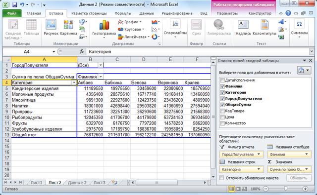The height and width of the screenshot is (195, 317).
Task: Open the Сводная таблица pivot table tool
Action: 13,30
